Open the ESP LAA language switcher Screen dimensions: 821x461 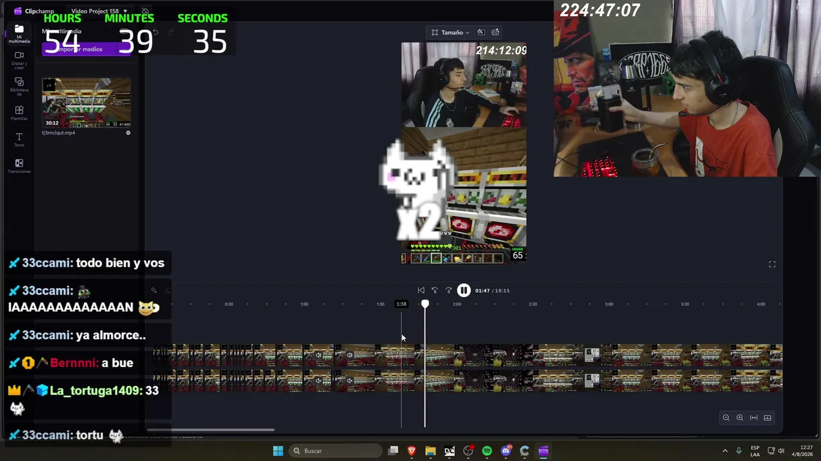pyautogui.click(x=755, y=451)
